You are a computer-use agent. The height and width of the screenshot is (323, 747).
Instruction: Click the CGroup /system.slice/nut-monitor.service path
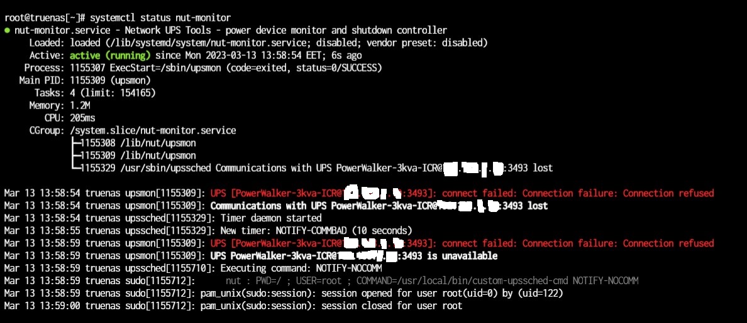point(152,130)
